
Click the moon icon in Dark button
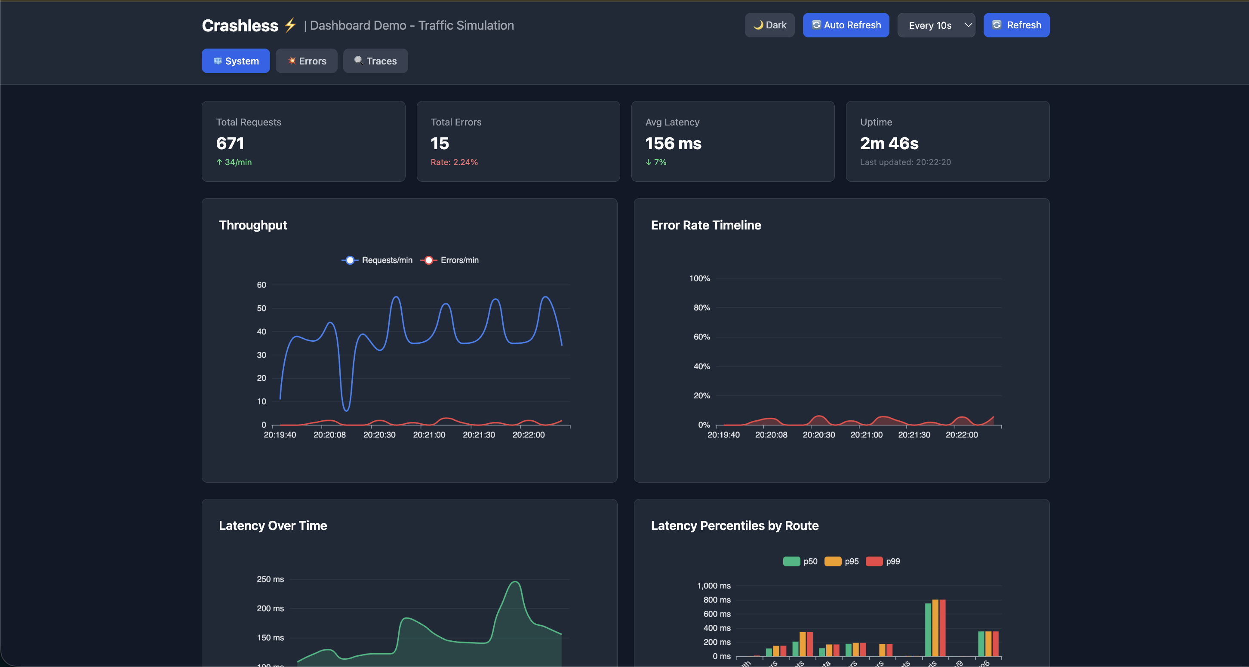click(x=758, y=24)
